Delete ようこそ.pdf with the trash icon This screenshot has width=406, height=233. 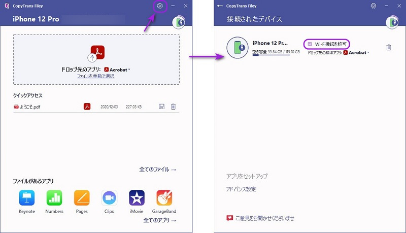point(173,107)
